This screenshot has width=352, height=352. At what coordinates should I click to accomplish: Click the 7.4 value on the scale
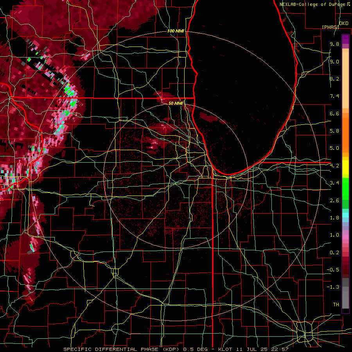(x=334, y=96)
